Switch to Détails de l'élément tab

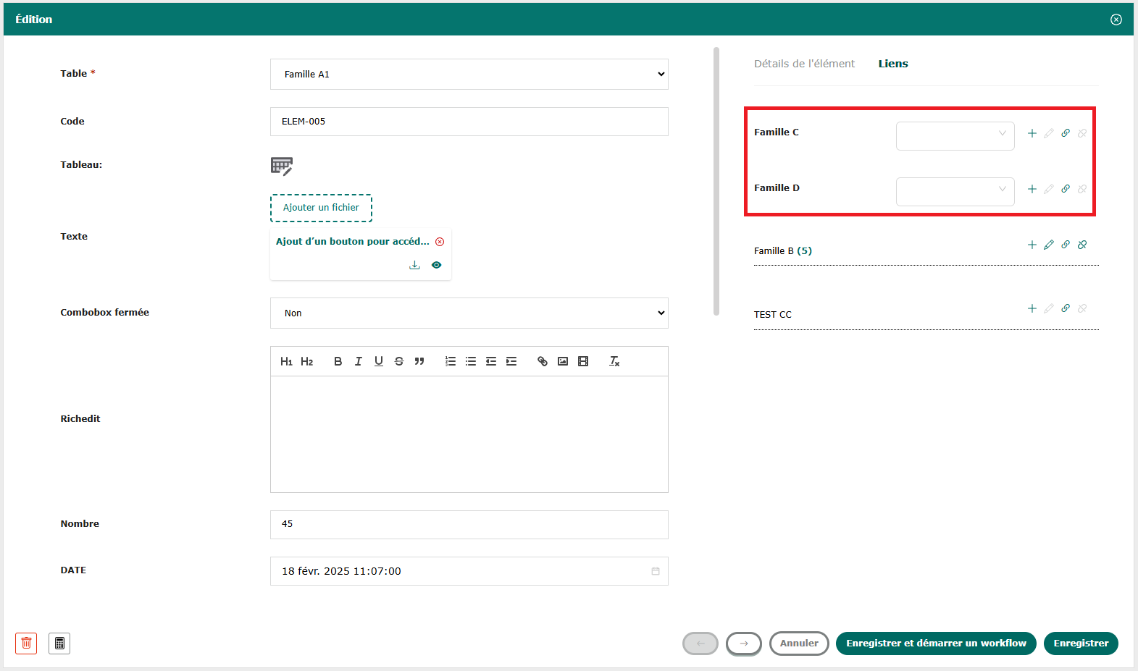pos(804,64)
